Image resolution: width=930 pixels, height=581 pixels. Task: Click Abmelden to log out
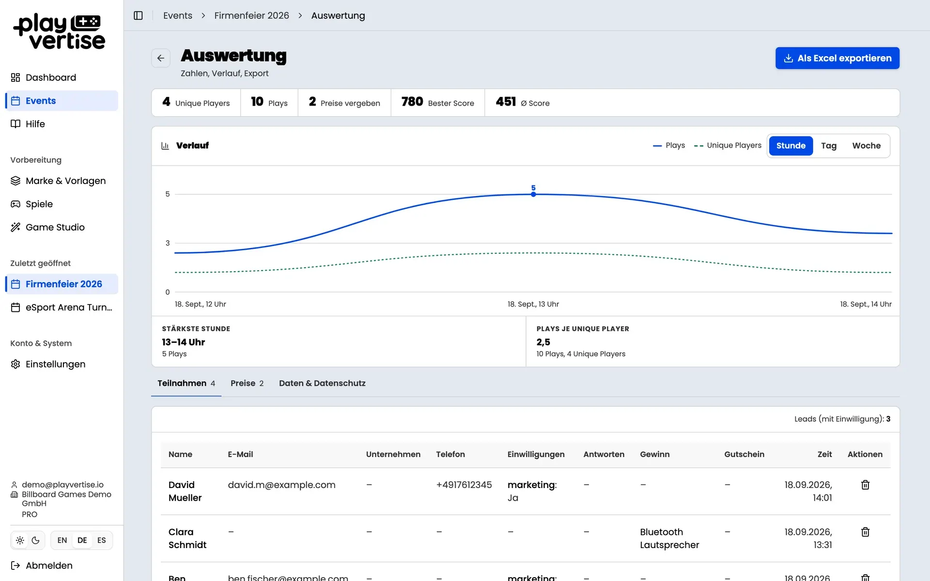tap(42, 566)
